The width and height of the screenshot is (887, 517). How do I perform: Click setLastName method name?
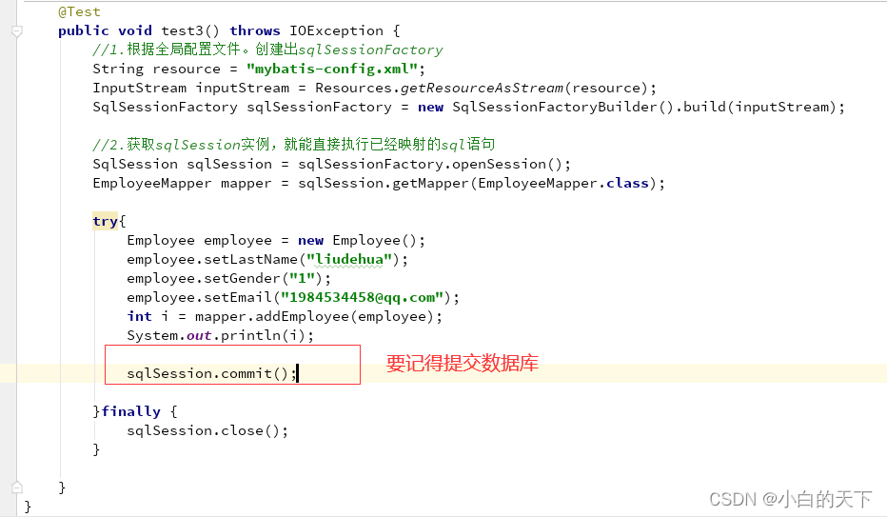tap(250, 260)
